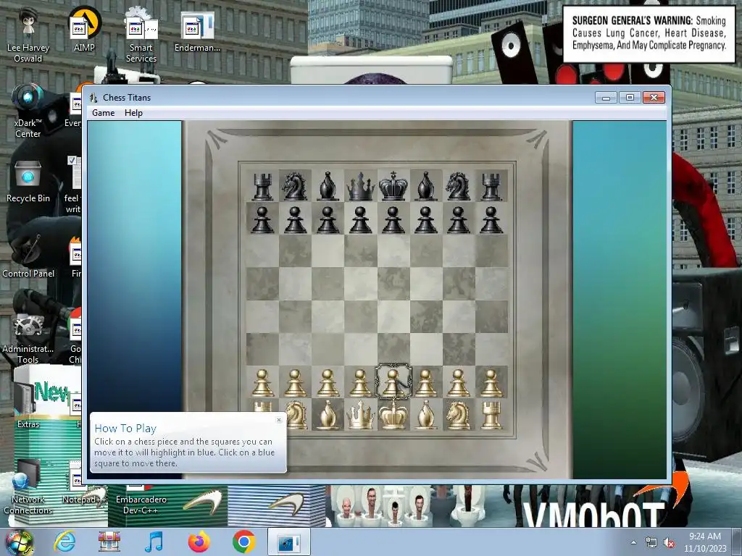
Task: Open the Game menu in Chess Titans
Action: point(103,113)
